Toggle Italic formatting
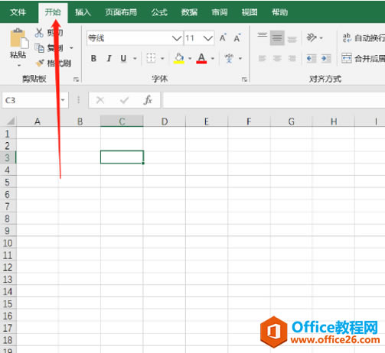Viewport: 385px width, 353px height. 109,59
